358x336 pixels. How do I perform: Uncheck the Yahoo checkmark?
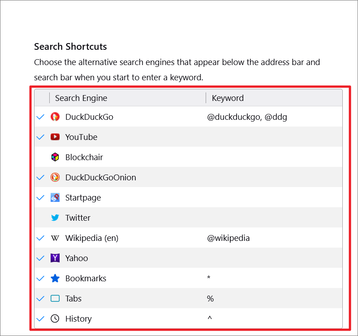pos(40,258)
